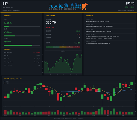The width and height of the screenshot is (137, 120).
Task: Click the orange bull logo icon
Action: pos(85,6)
